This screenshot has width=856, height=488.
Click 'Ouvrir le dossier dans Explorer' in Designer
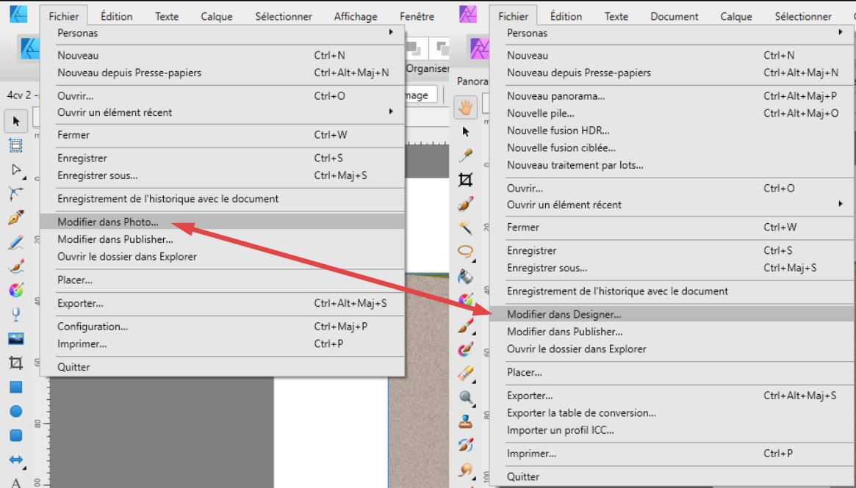(223, 257)
